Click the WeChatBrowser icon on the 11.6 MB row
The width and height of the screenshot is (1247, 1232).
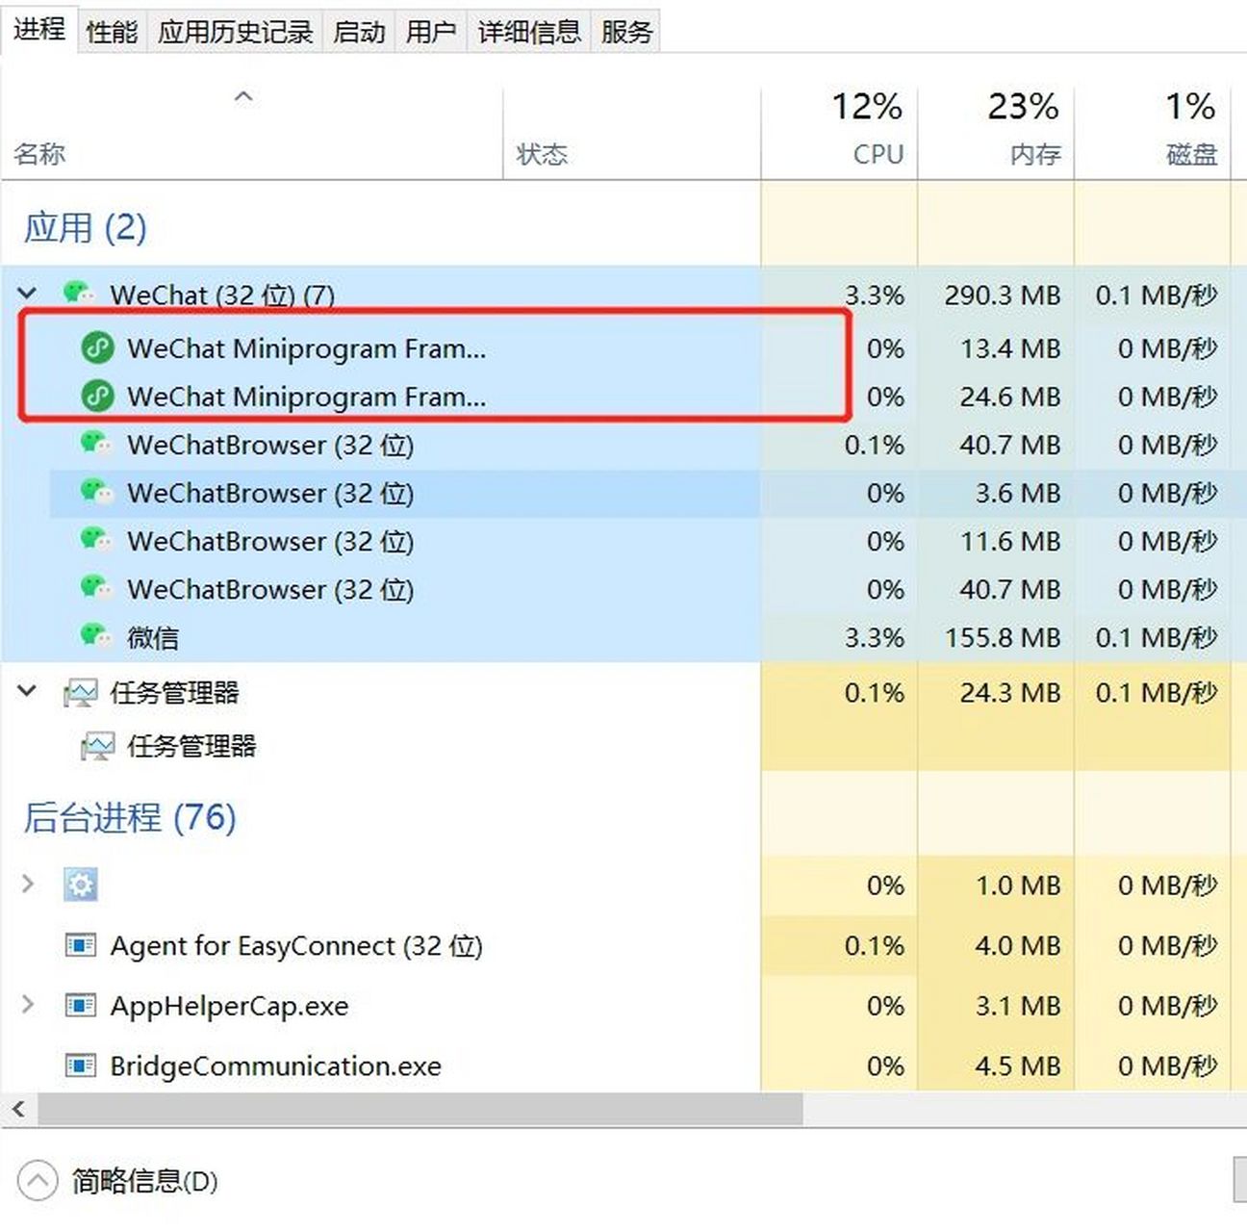(x=95, y=540)
